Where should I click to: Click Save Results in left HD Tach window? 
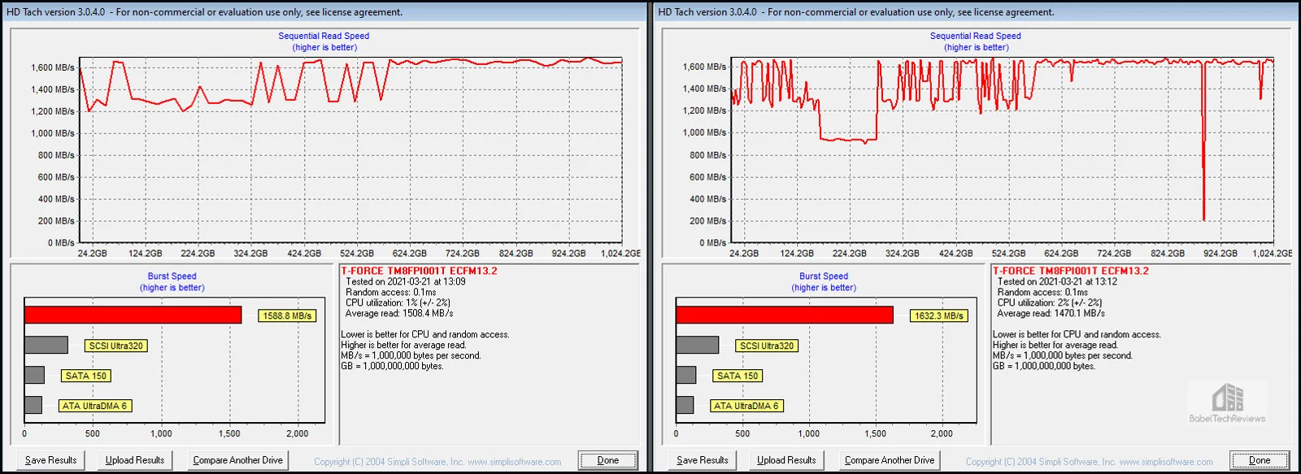pos(51,460)
